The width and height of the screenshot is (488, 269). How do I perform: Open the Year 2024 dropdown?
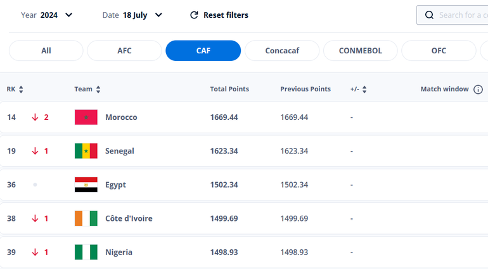(47, 15)
